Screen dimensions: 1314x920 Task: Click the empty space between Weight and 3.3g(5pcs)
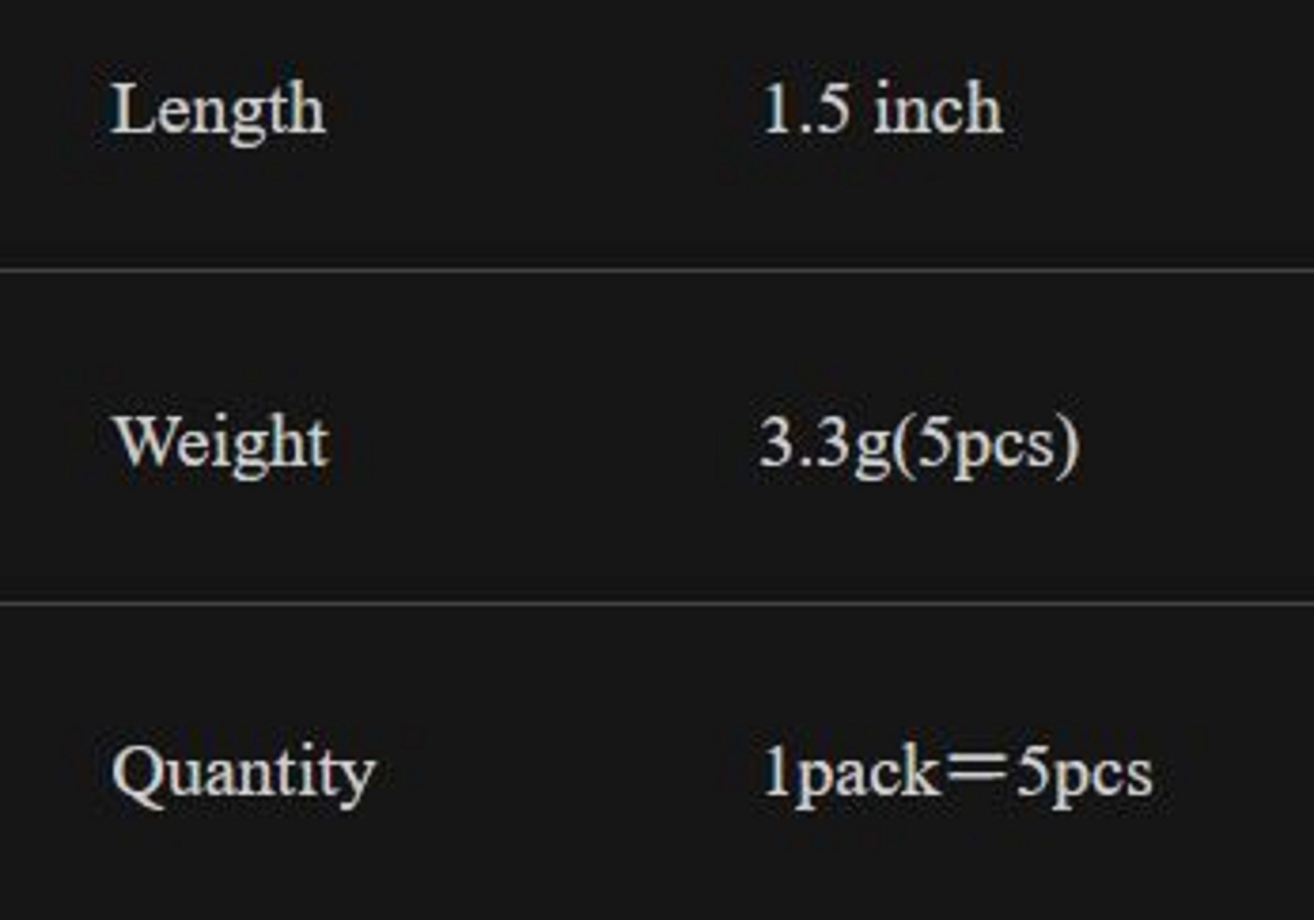tap(539, 443)
